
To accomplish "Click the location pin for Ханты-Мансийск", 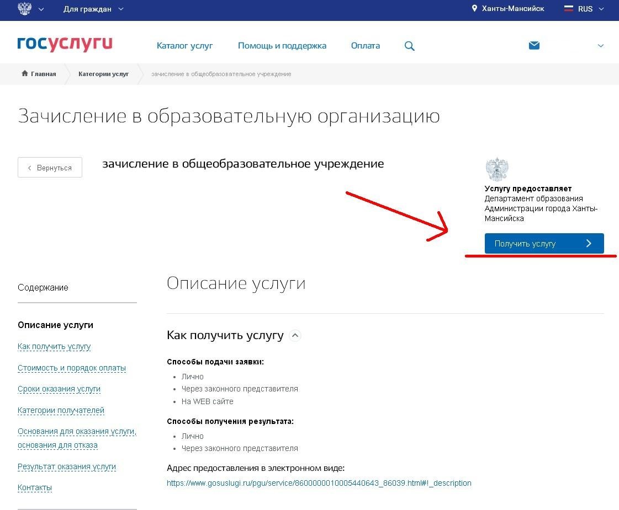I will 474,9.
